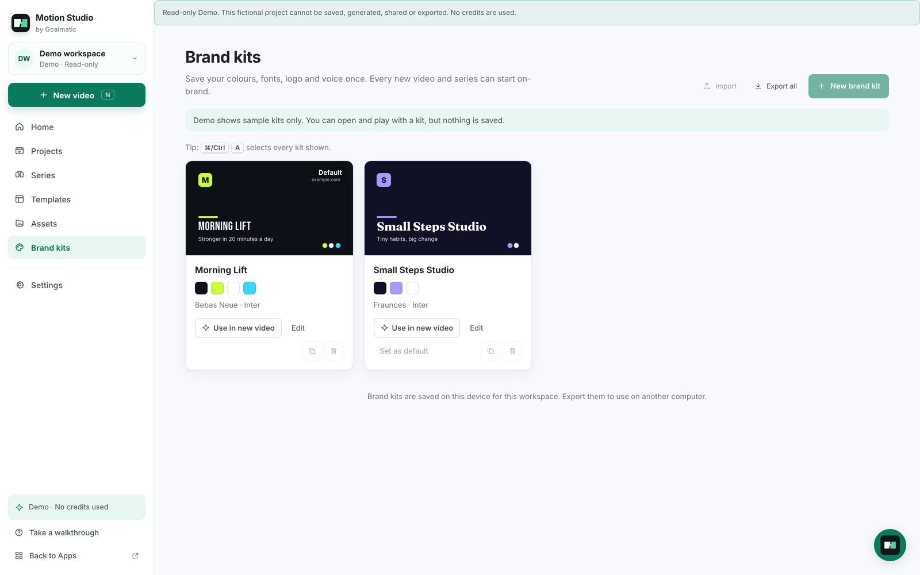The image size is (920, 575).
Task: Open the Demo workspace dropdown
Action: click(x=76, y=59)
